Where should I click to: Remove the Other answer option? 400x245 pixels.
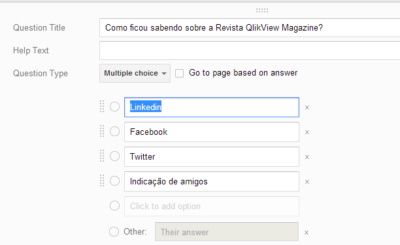click(307, 233)
